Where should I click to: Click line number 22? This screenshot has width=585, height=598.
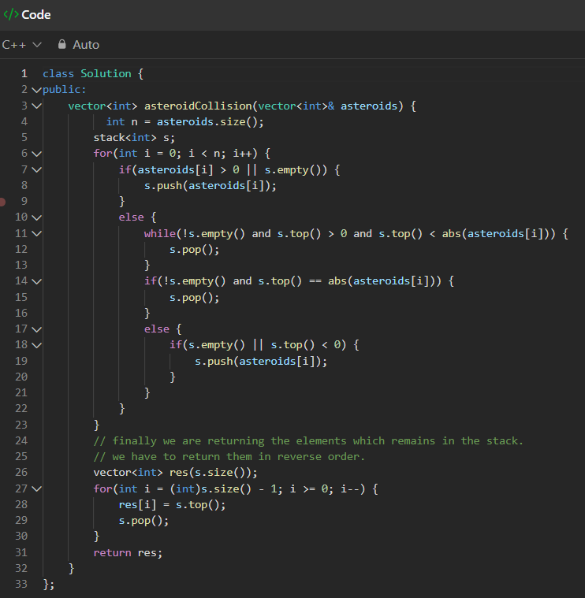(21, 408)
